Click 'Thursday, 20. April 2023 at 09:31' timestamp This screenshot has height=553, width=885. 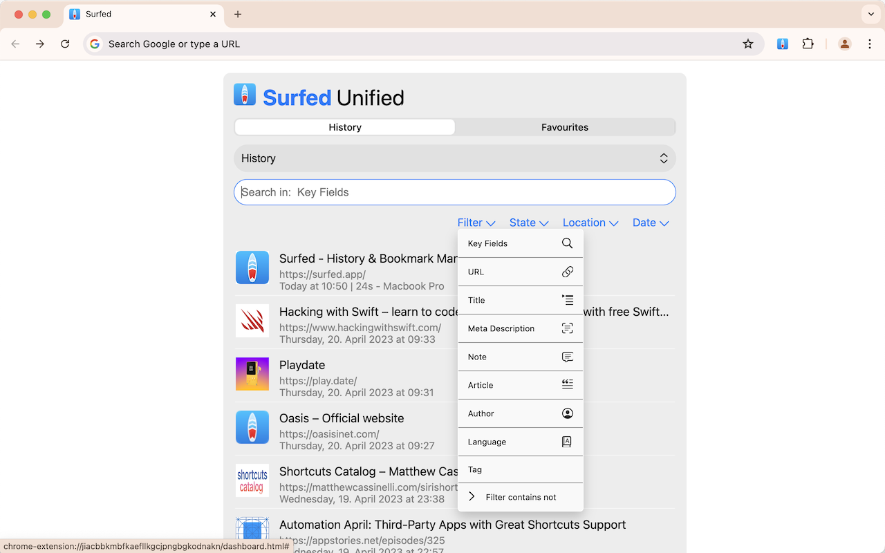pyautogui.click(x=357, y=393)
